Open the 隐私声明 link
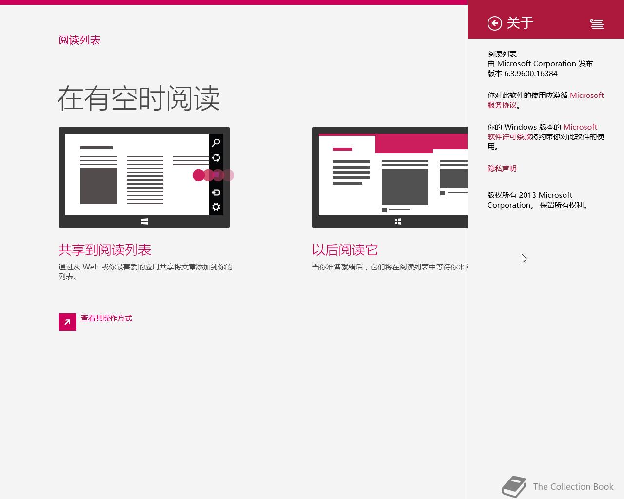The image size is (624, 499). (502, 168)
